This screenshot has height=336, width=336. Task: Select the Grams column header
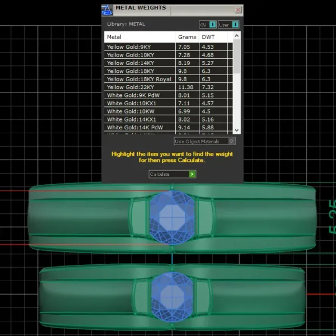pos(187,37)
